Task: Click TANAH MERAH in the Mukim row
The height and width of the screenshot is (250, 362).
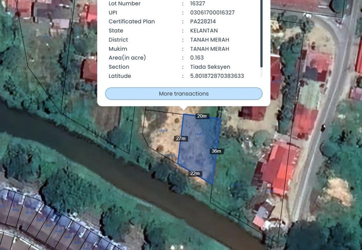Action: coord(210,49)
